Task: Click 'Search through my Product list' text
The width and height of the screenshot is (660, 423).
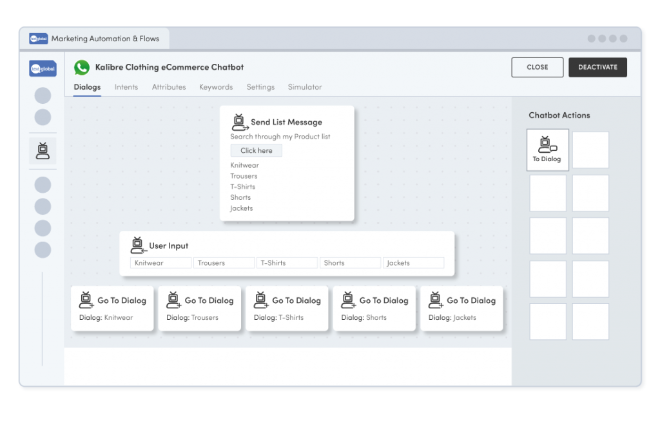Action: click(x=280, y=137)
